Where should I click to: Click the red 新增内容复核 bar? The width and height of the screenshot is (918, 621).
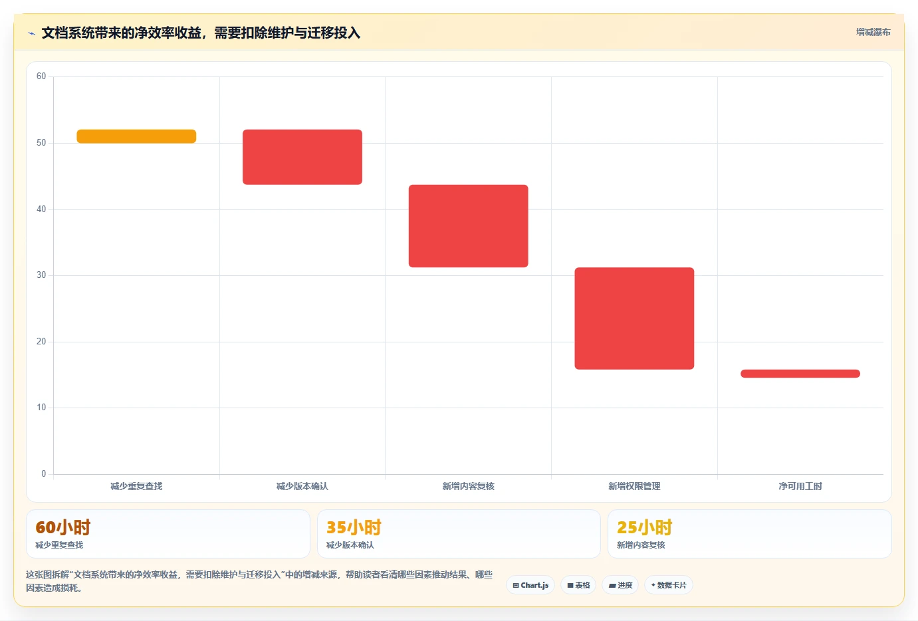click(469, 226)
